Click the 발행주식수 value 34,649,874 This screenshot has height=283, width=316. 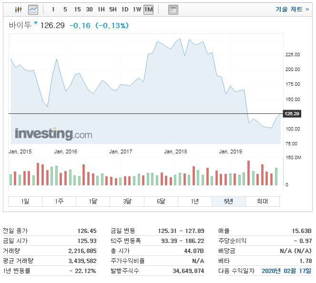coord(188,271)
